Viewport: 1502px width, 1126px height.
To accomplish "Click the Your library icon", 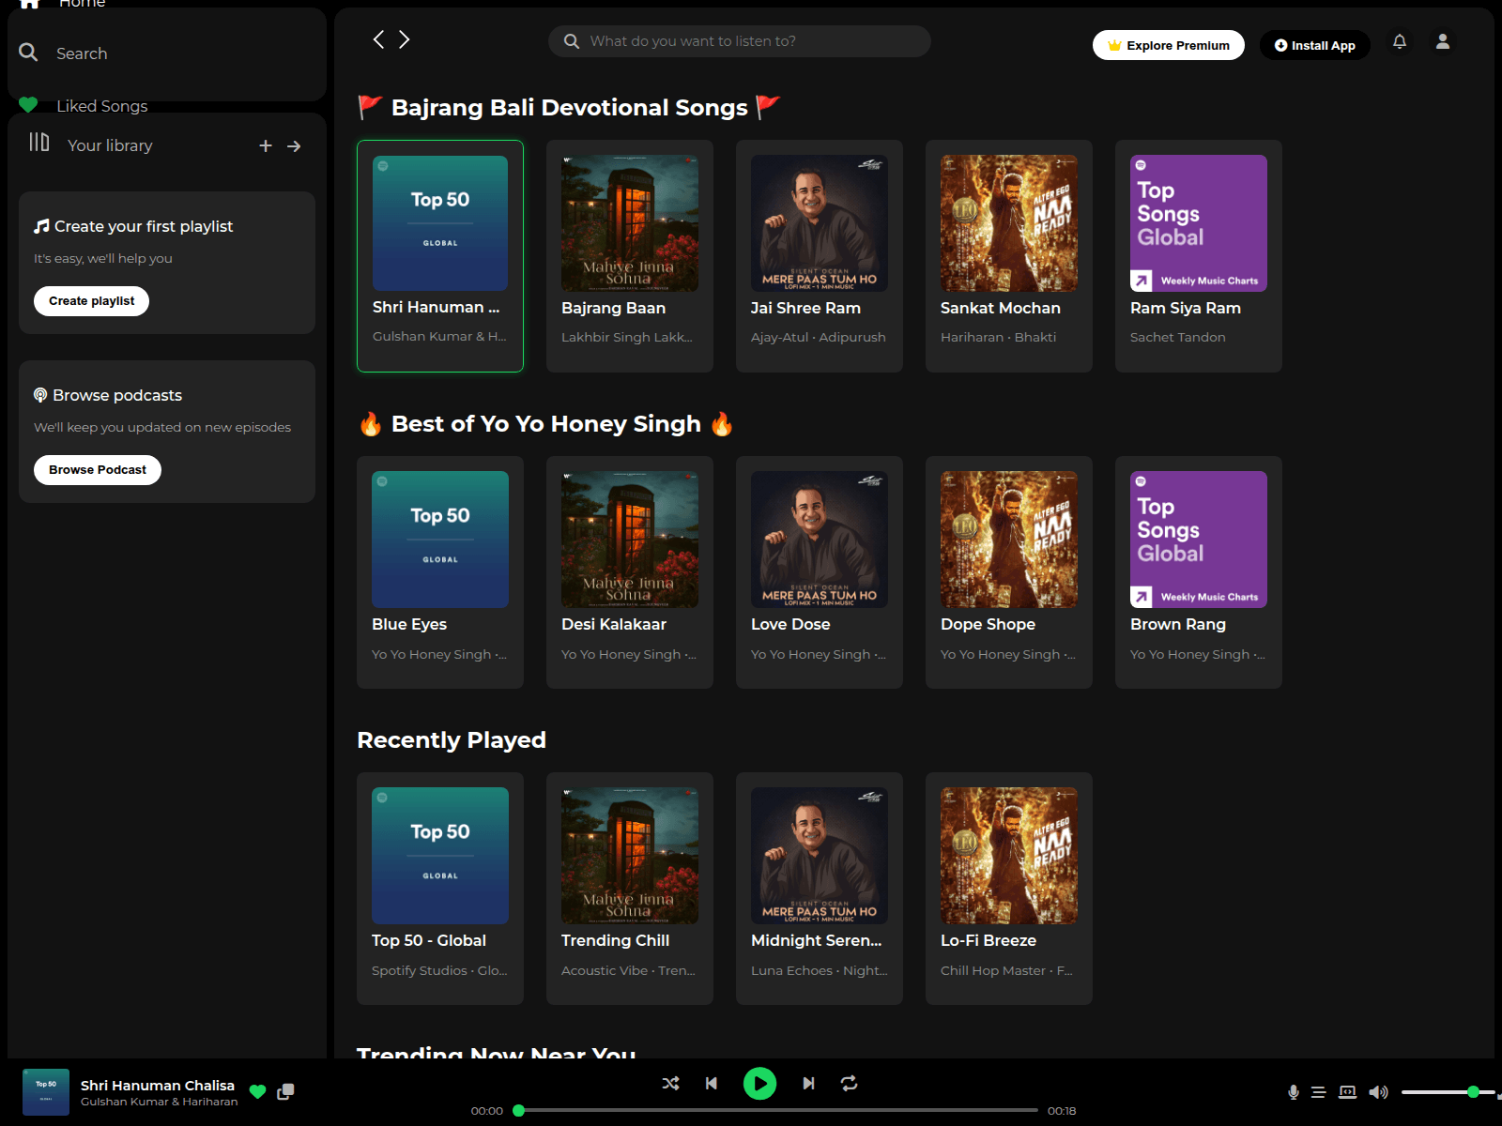I will (x=39, y=143).
